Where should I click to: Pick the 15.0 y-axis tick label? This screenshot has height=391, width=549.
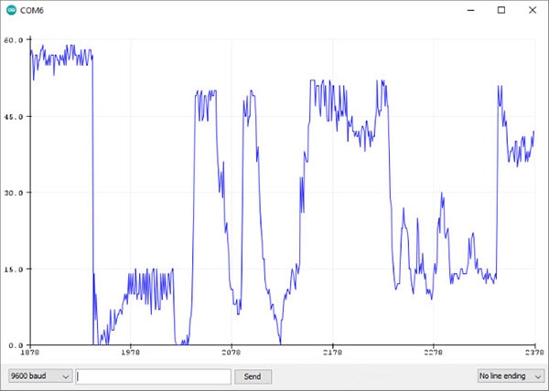coord(13,269)
